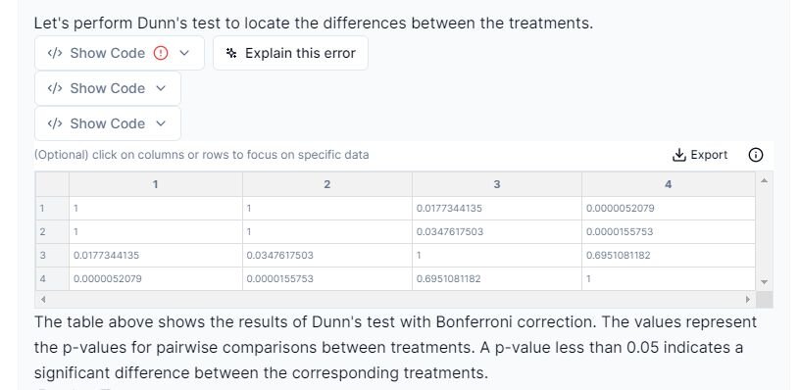Click the info circle icon beside Export
800x390 pixels.
pyautogui.click(x=755, y=155)
